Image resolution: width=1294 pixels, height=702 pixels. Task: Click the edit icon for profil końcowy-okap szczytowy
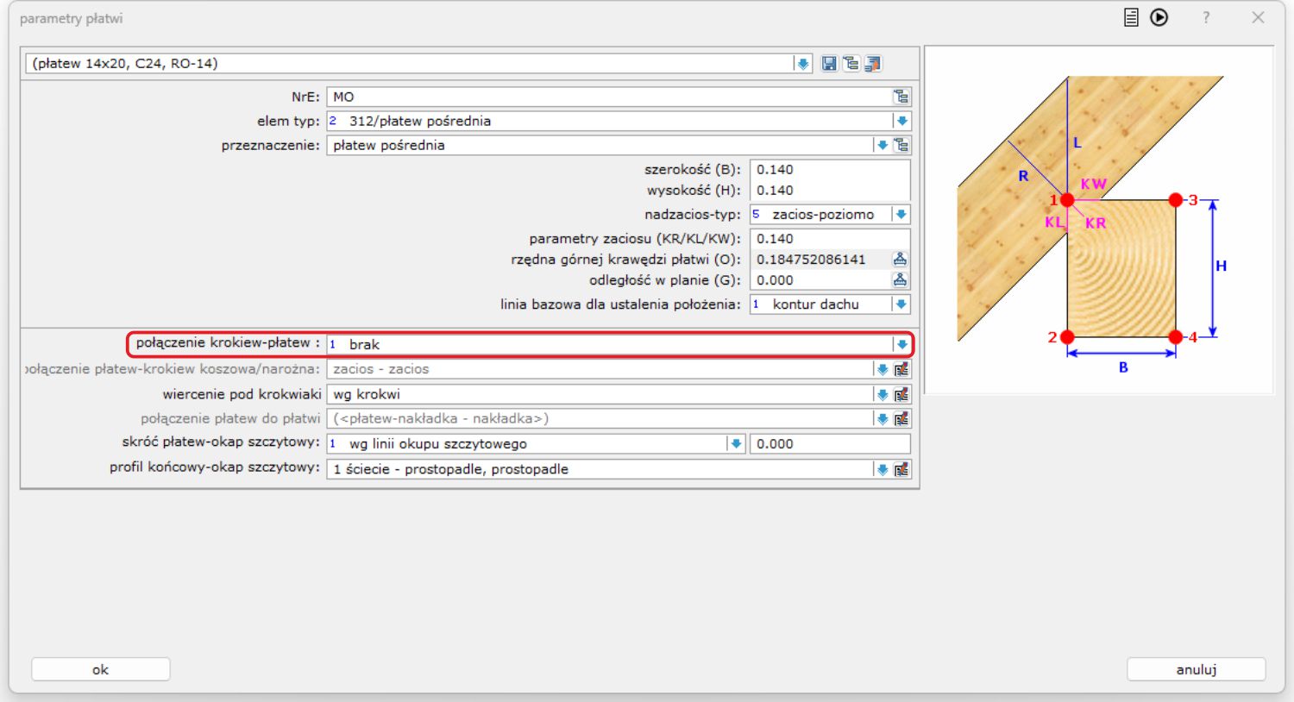(901, 469)
